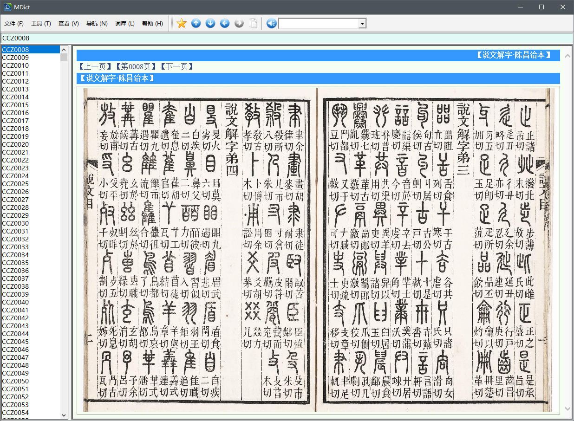The height and width of the screenshot is (421, 574).
Task: Select entry CCZ0019 in the list
Action: point(30,136)
